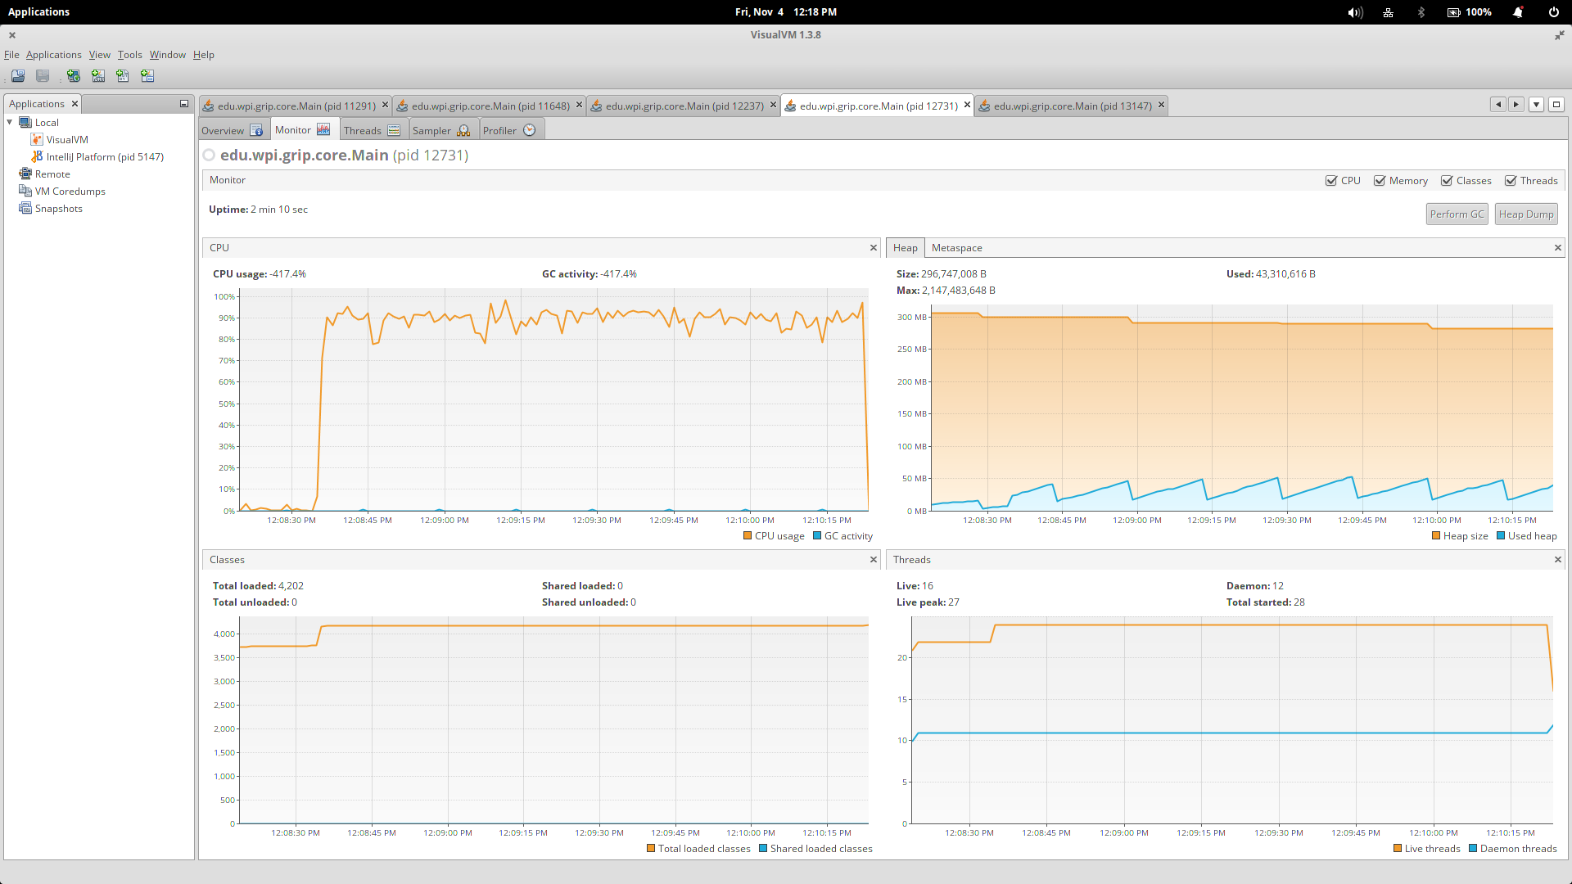This screenshot has height=884, width=1572.
Task: Collapse the Local tree node
Action: [10, 123]
